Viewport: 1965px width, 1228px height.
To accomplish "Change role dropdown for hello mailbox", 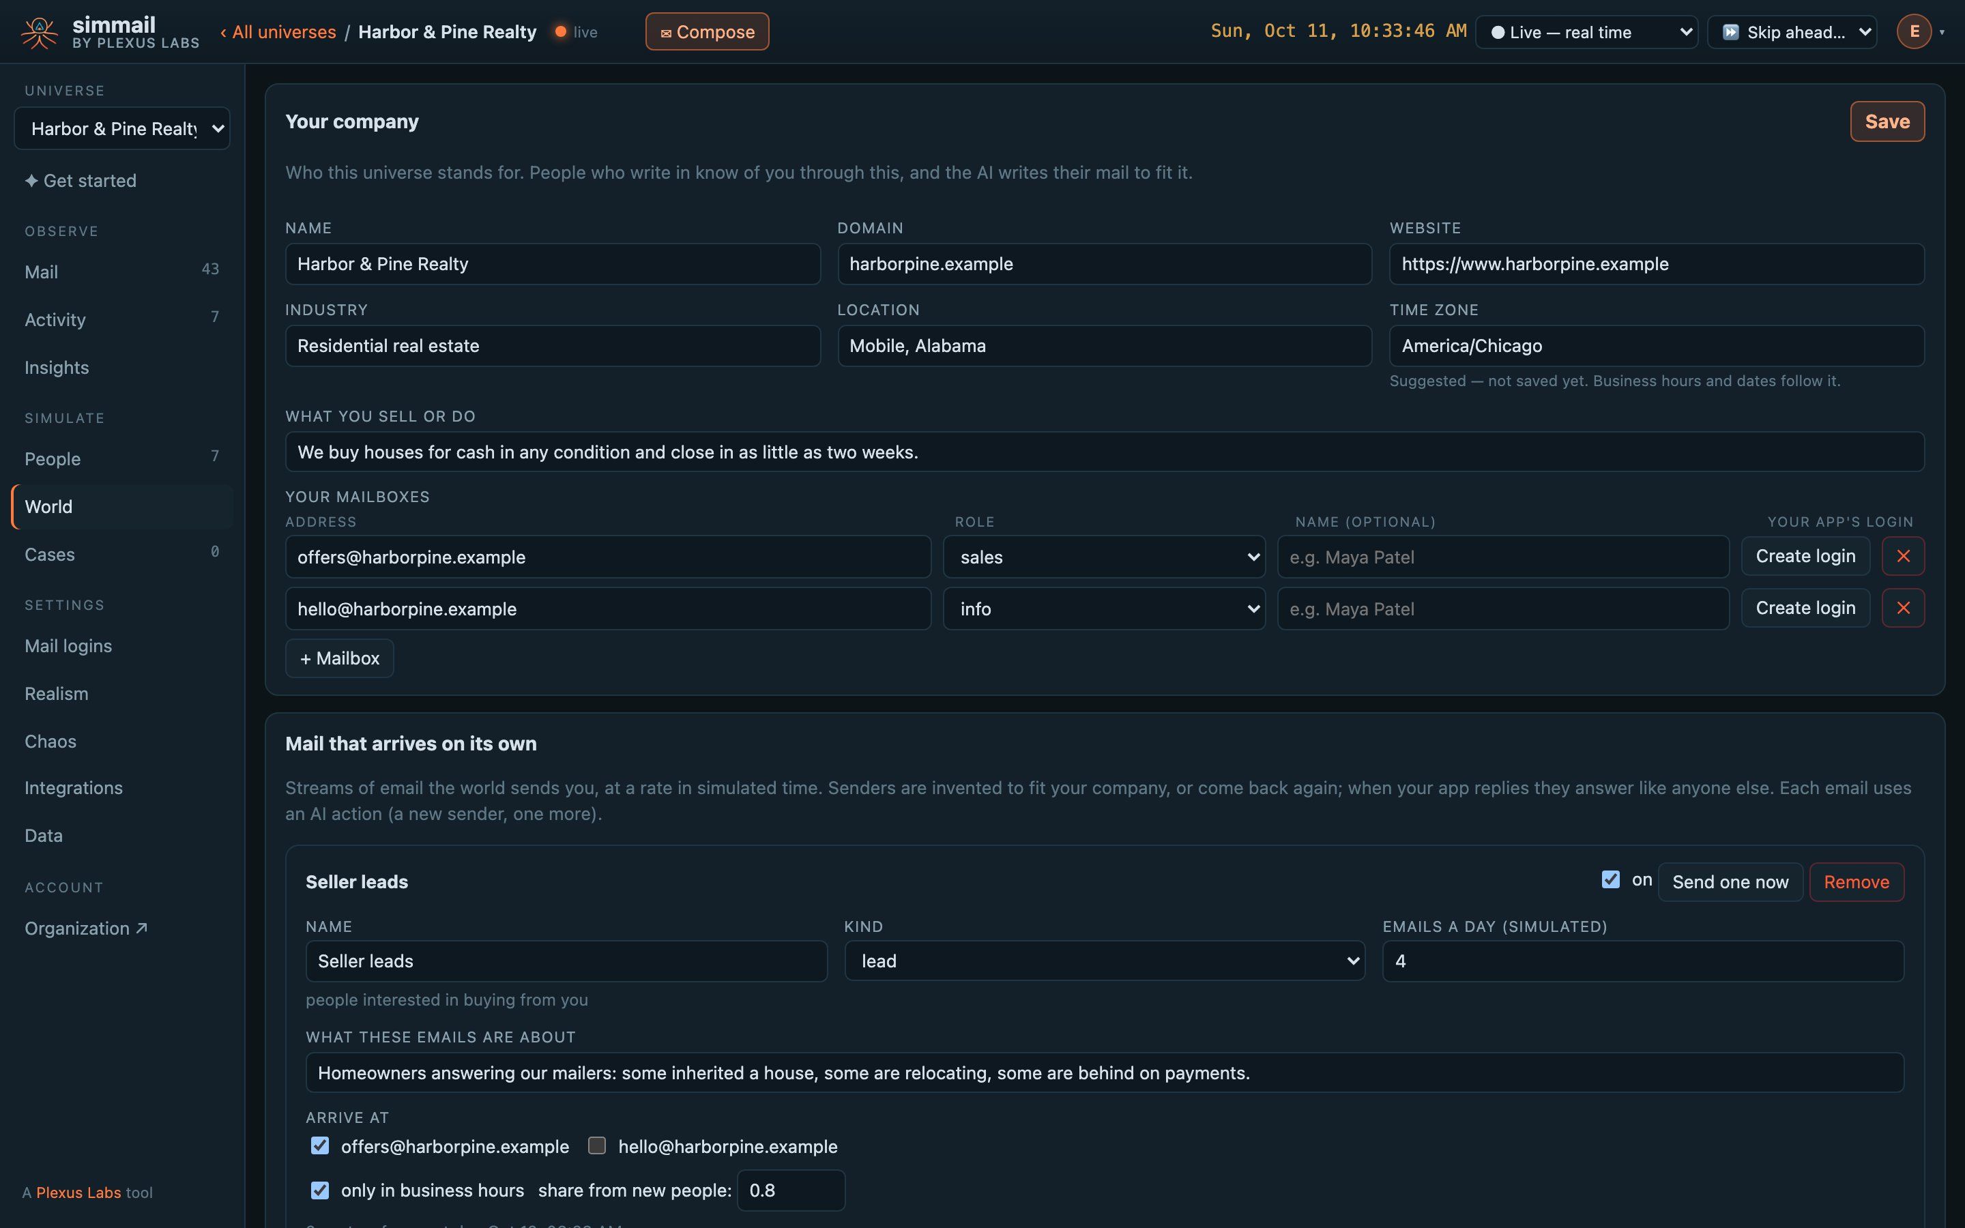I will [1103, 609].
